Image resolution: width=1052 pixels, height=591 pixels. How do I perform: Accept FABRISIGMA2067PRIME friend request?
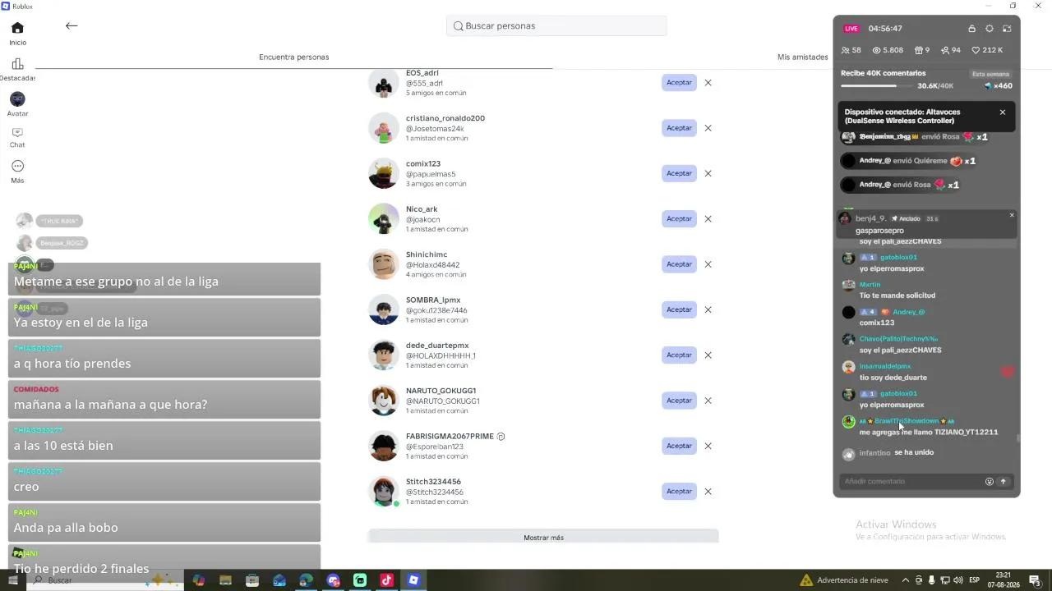click(679, 446)
